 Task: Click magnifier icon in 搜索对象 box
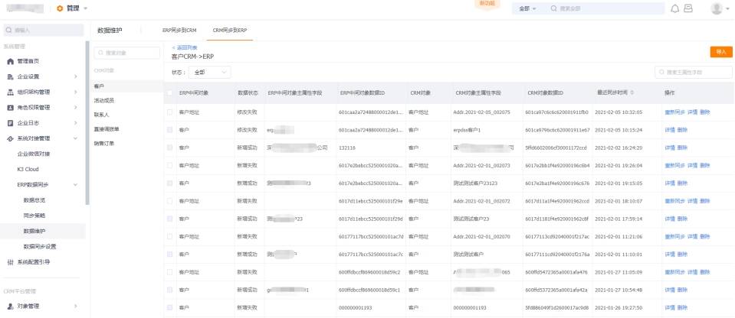tap(100, 53)
